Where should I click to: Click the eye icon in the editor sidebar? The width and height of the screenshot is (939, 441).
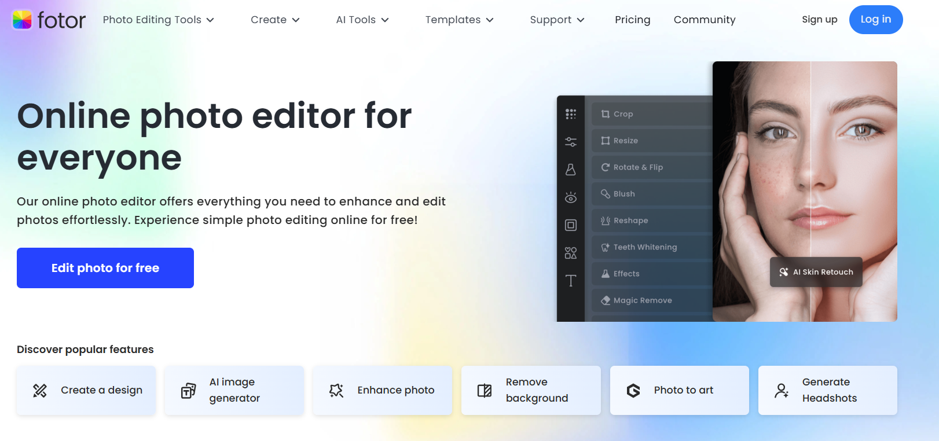571,198
